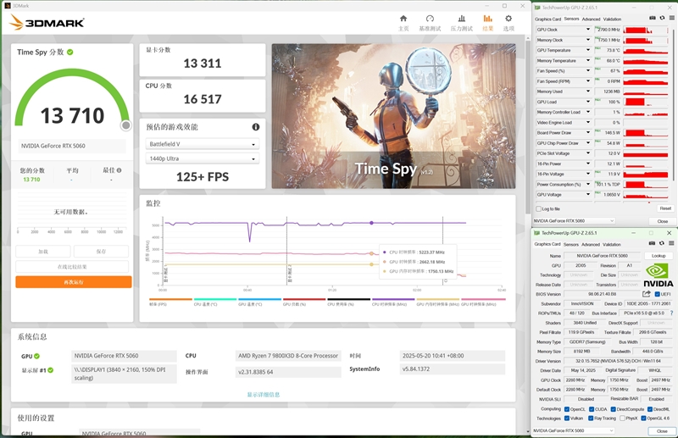Click the green check next to Time Spy 分数

pos(70,52)
